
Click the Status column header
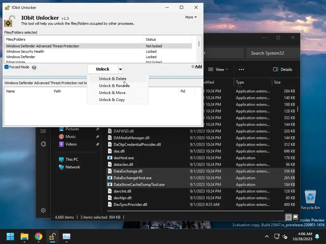point(167,39)
